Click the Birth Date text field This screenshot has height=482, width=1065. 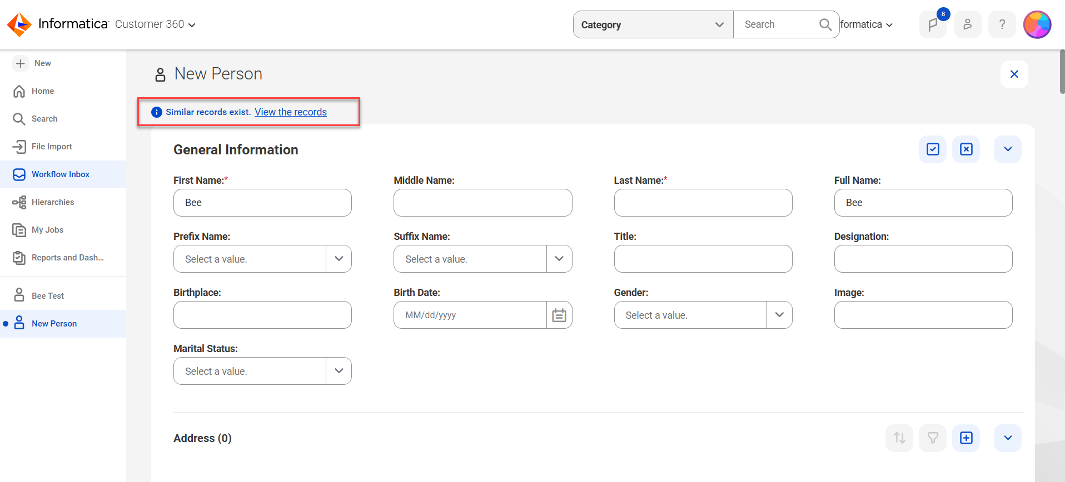470,315
